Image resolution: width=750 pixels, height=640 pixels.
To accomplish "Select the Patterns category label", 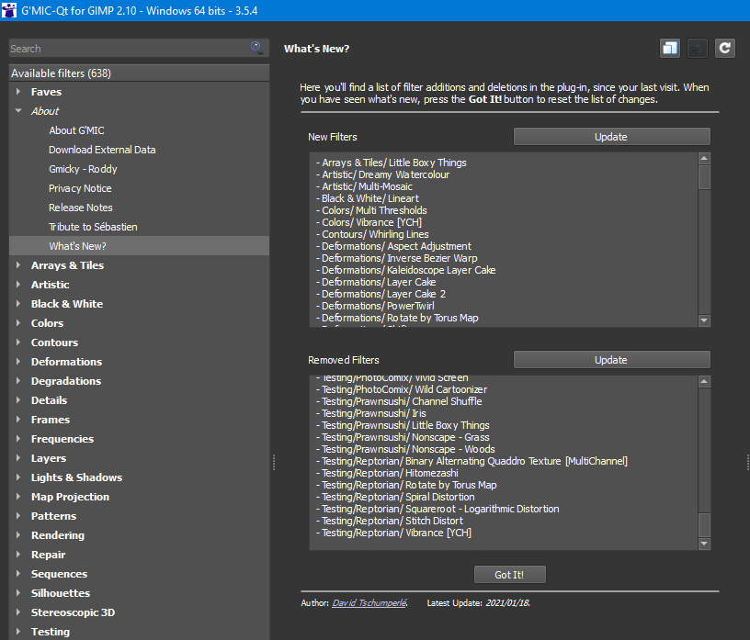I will point(53,516).
